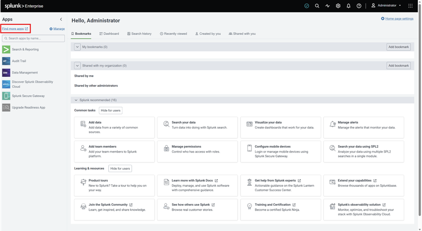
Task: Open the Help question mark icon
Action: [x=359, y=6]
